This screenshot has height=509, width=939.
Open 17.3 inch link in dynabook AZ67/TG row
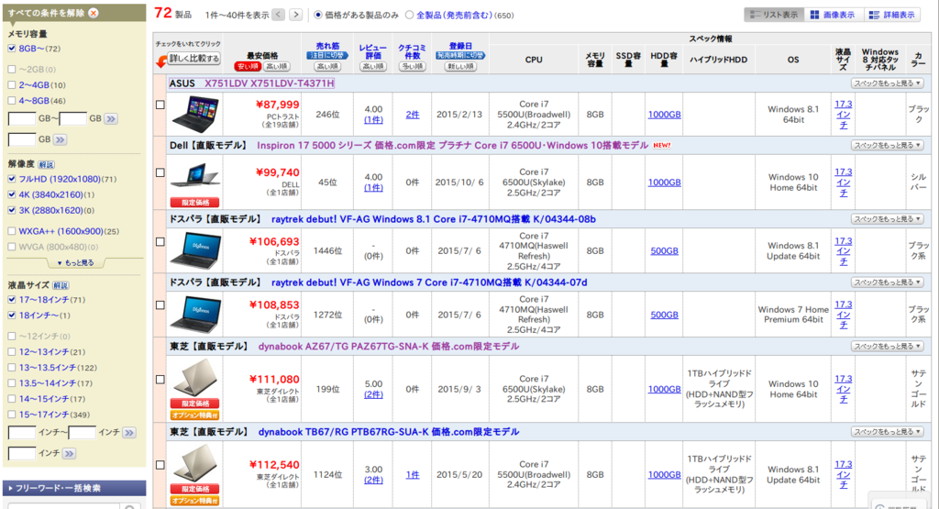[844, 389]
